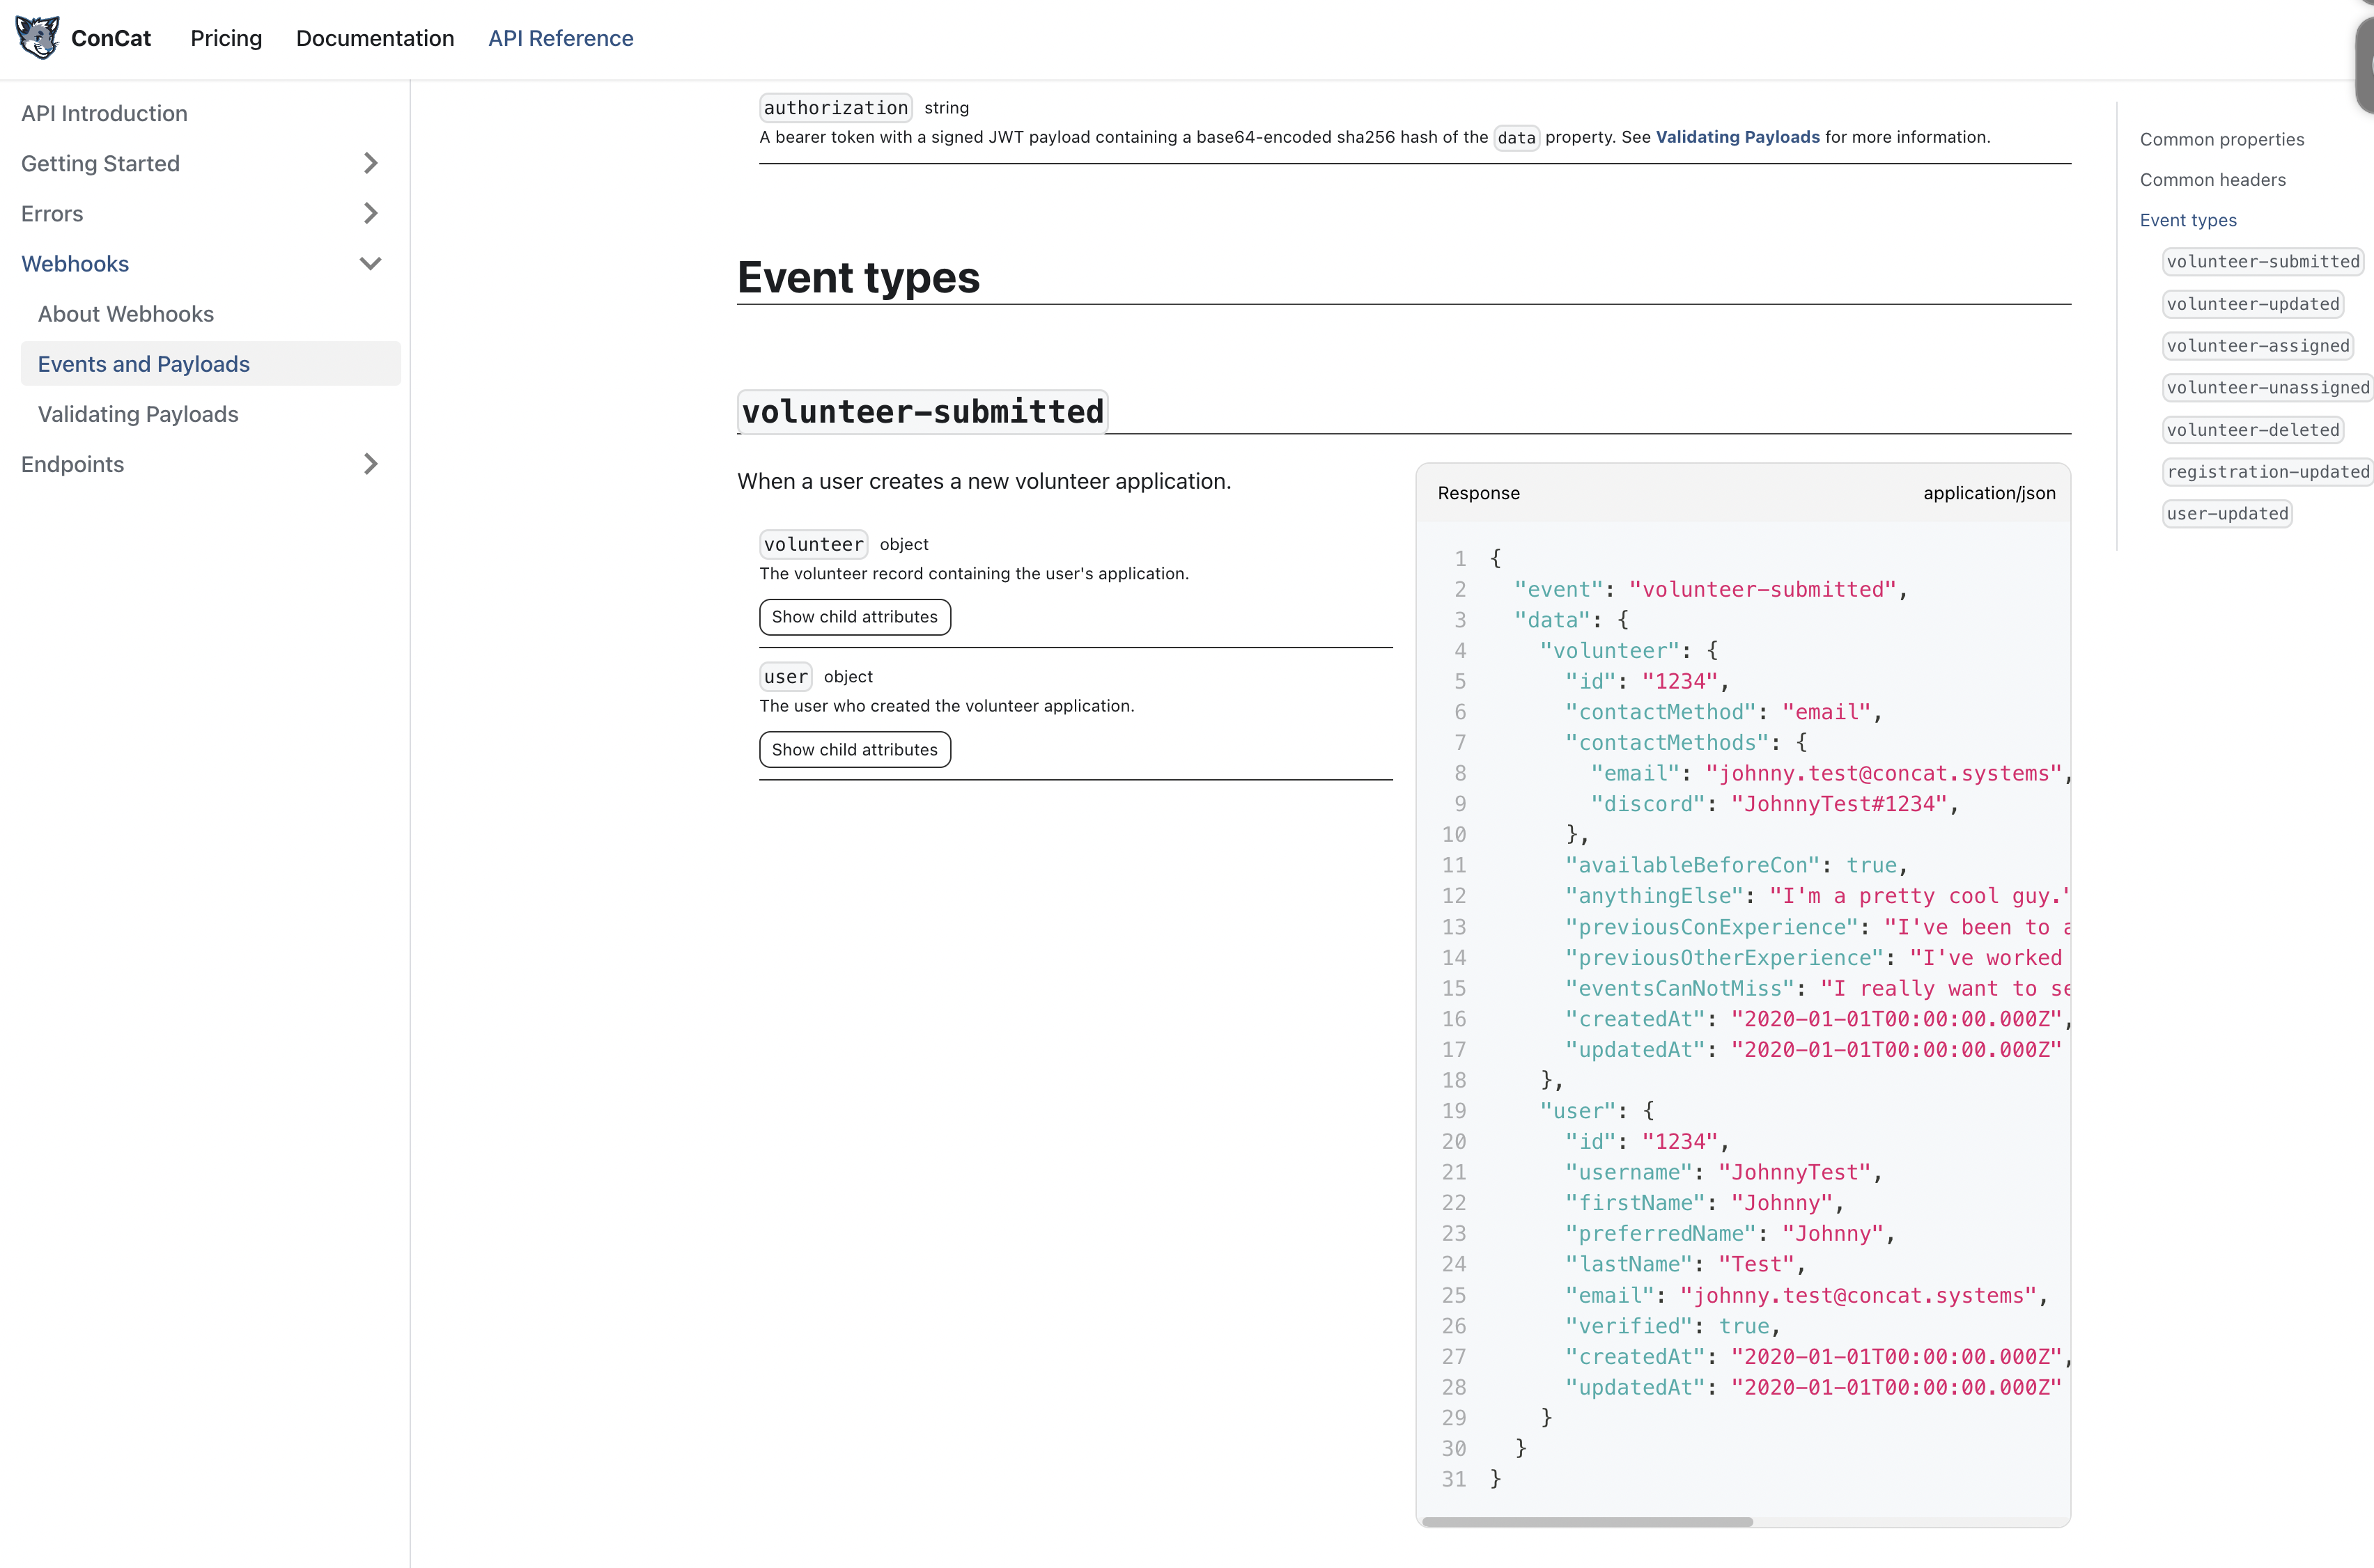
Task: Expand the Endpoints sidebar chevron
Action: (x=370, y=464)
